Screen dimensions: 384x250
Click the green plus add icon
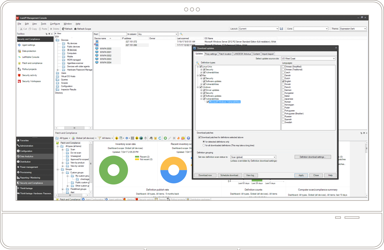coord(165,138)
